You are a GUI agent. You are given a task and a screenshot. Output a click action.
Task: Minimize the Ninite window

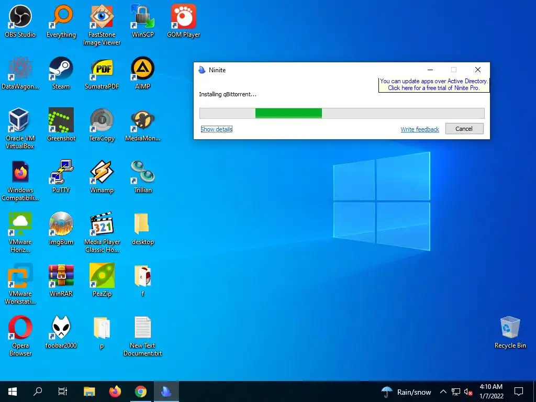pos(430,70)
